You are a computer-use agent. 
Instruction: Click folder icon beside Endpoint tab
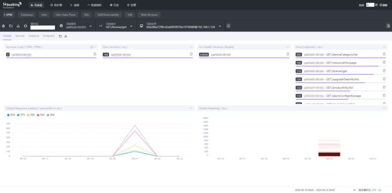tap(60, 36)
